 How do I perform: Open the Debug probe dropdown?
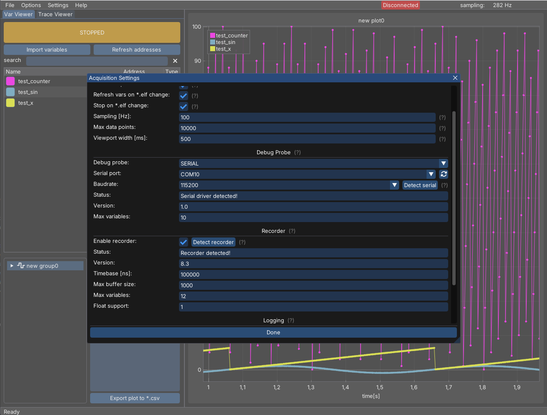[x=443, y=163]
